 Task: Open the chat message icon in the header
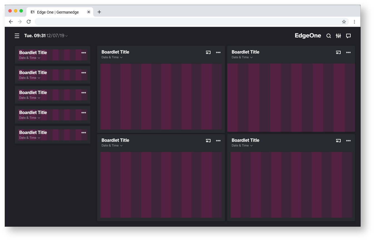348,36
